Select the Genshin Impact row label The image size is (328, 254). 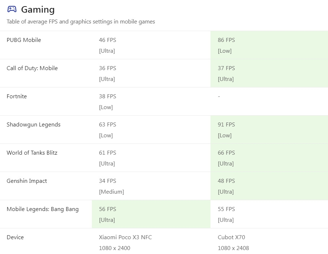coord(27,181)
